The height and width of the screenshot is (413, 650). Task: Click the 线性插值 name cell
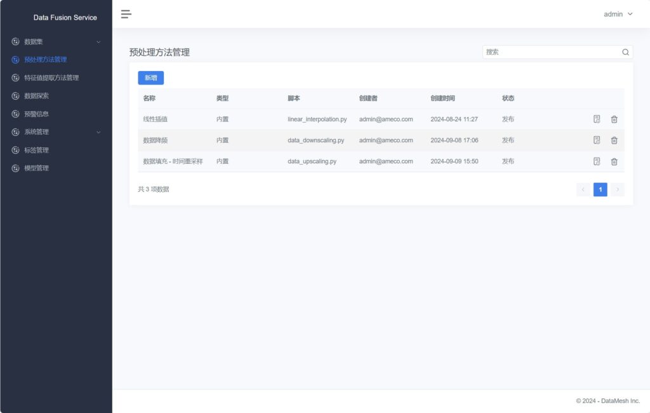coord(156,119)
